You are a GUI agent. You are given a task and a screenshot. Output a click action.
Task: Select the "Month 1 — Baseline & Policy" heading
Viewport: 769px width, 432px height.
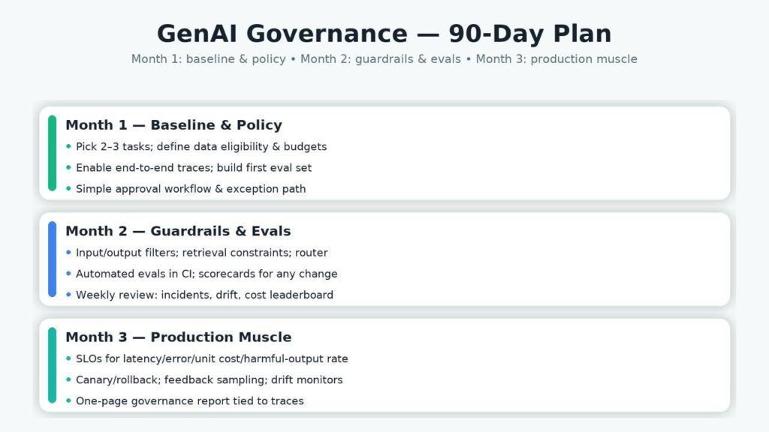pos(173,125)
